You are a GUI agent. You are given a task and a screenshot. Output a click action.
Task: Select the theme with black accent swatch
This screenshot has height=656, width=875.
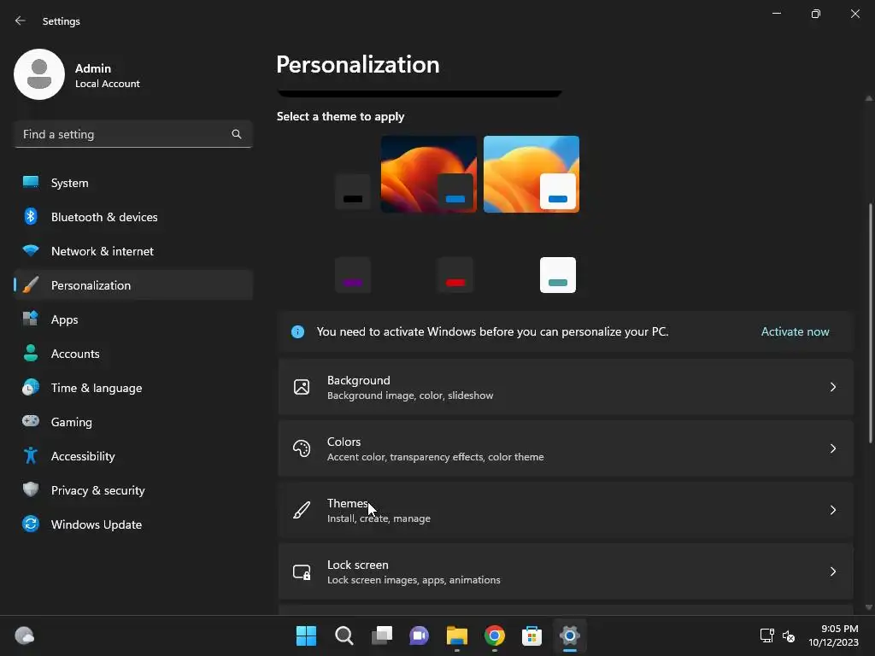[x=353, y=192]
